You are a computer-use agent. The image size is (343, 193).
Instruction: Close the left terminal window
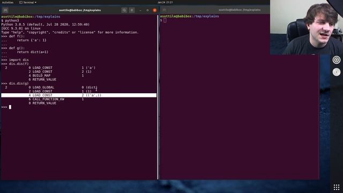(155, 10)
